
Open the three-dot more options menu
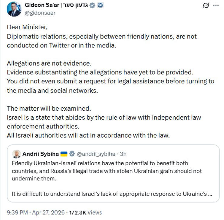(216, 6)
